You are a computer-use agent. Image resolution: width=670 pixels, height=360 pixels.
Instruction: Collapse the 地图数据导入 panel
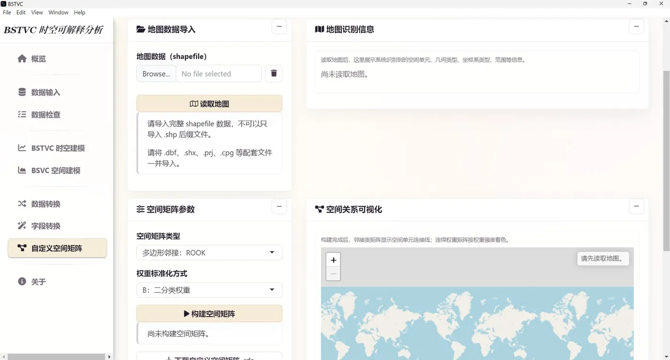tap(279, 26)
